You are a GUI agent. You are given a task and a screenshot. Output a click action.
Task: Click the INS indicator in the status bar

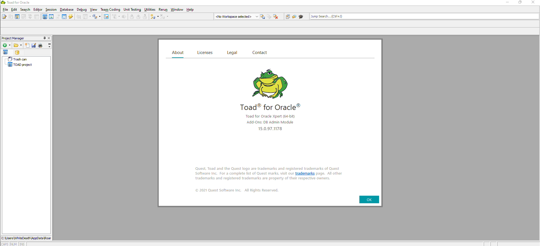(22, 244)
